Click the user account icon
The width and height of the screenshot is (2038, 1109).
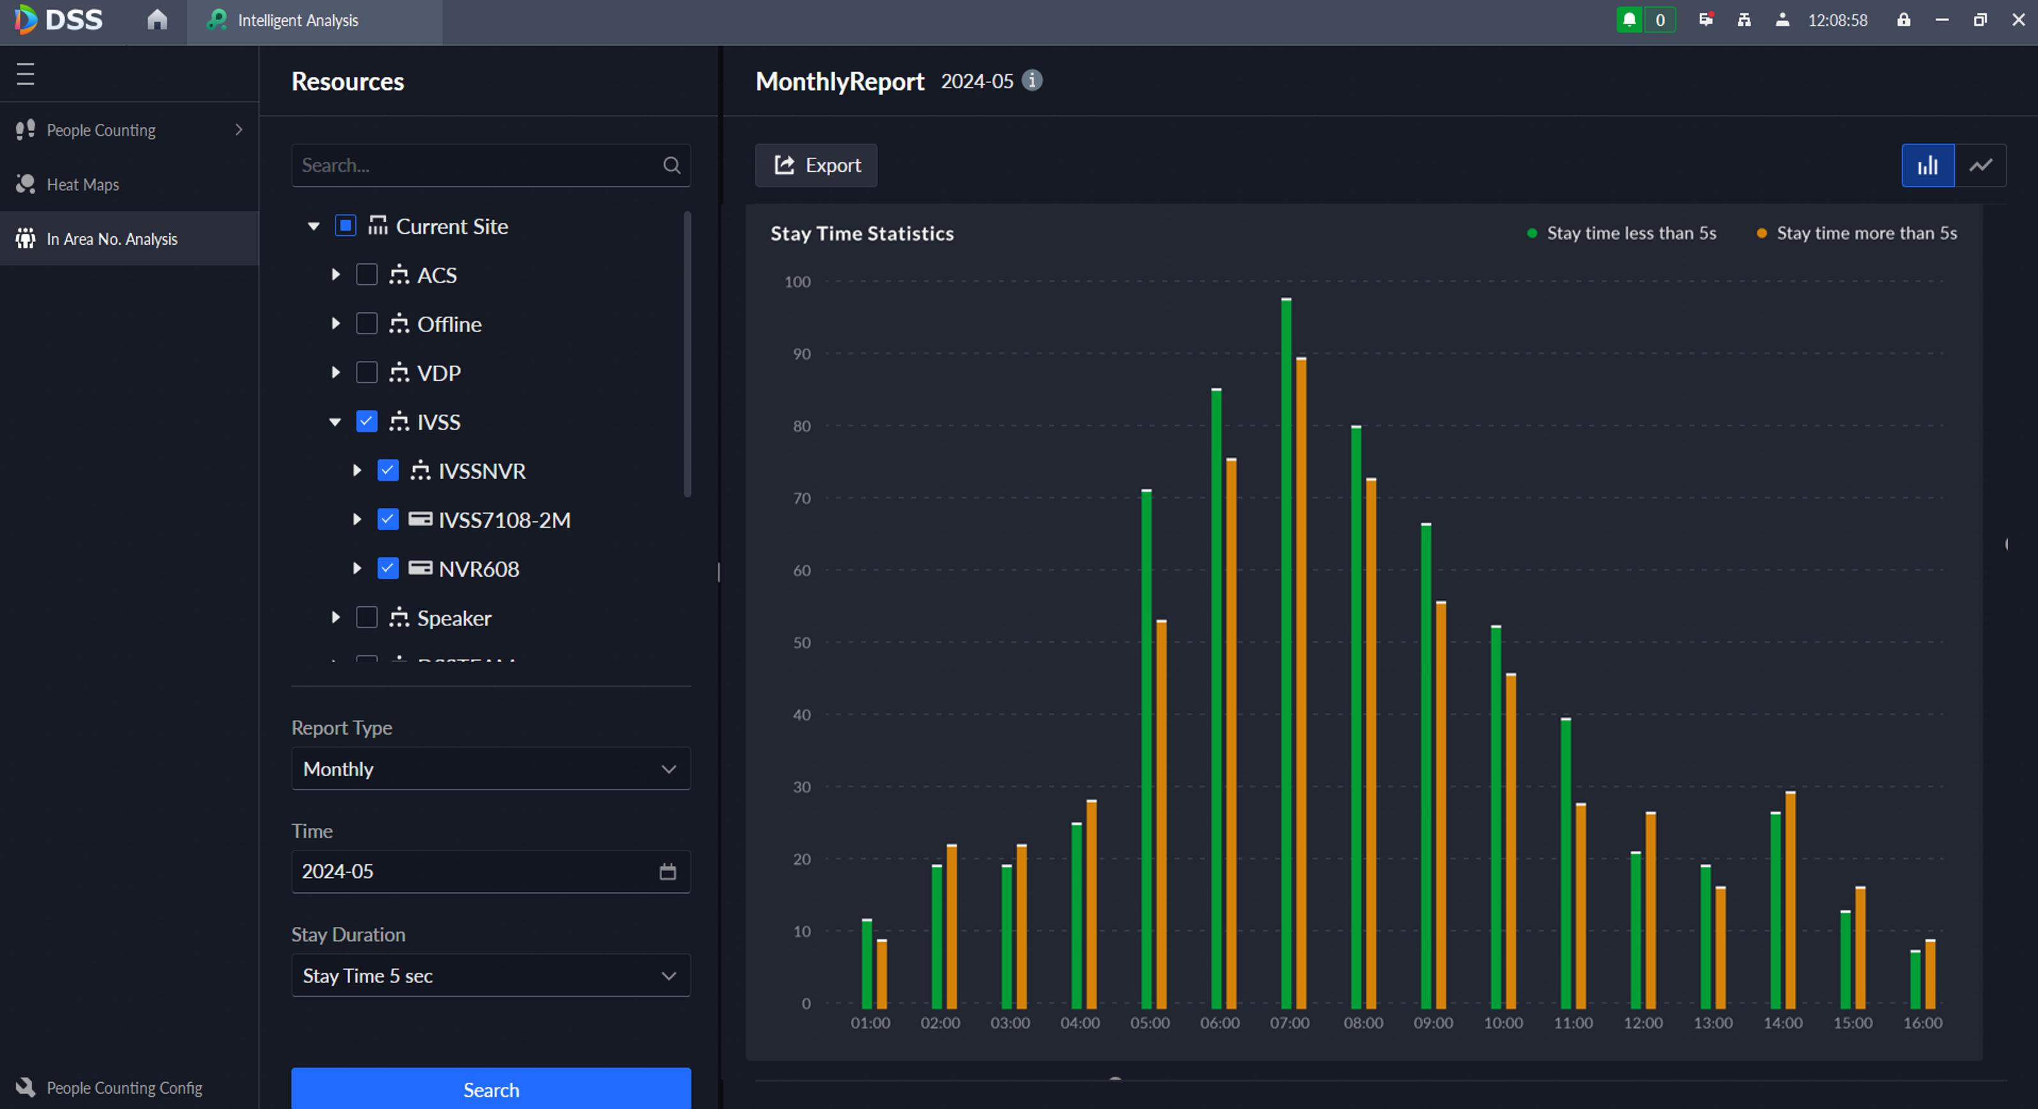[x=1782, y=20]
